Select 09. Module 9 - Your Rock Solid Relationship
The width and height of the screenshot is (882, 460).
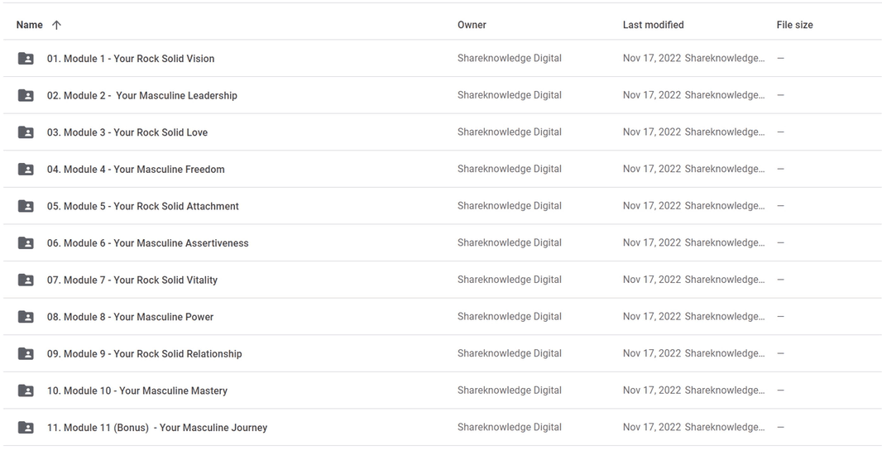pos(145,354)
